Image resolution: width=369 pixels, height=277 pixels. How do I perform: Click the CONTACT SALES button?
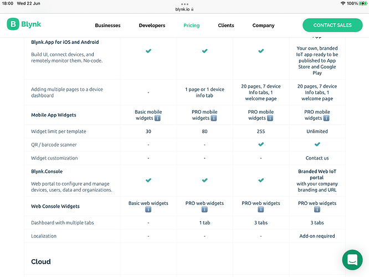pyautogui.click(x=332, y=25)
